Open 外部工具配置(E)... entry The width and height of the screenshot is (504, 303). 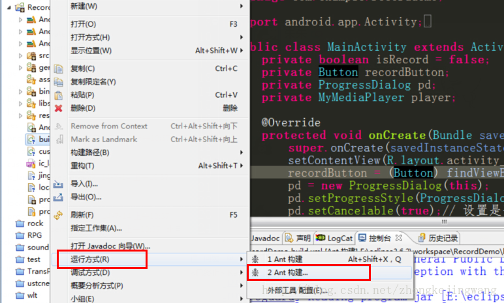click(330, 291)
